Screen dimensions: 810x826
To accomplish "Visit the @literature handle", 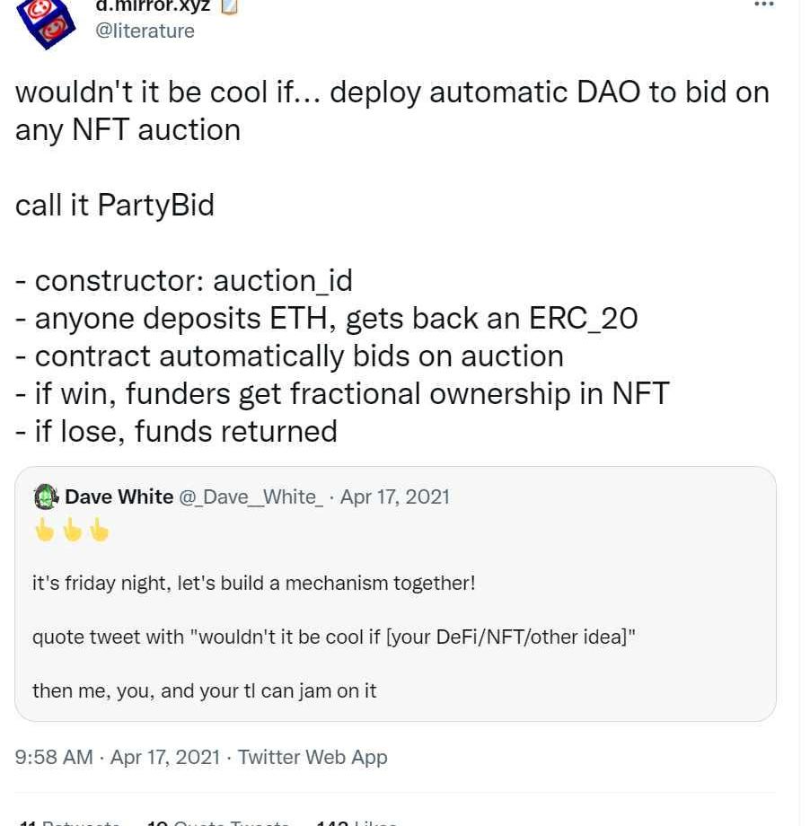I will tap(145, 31).
